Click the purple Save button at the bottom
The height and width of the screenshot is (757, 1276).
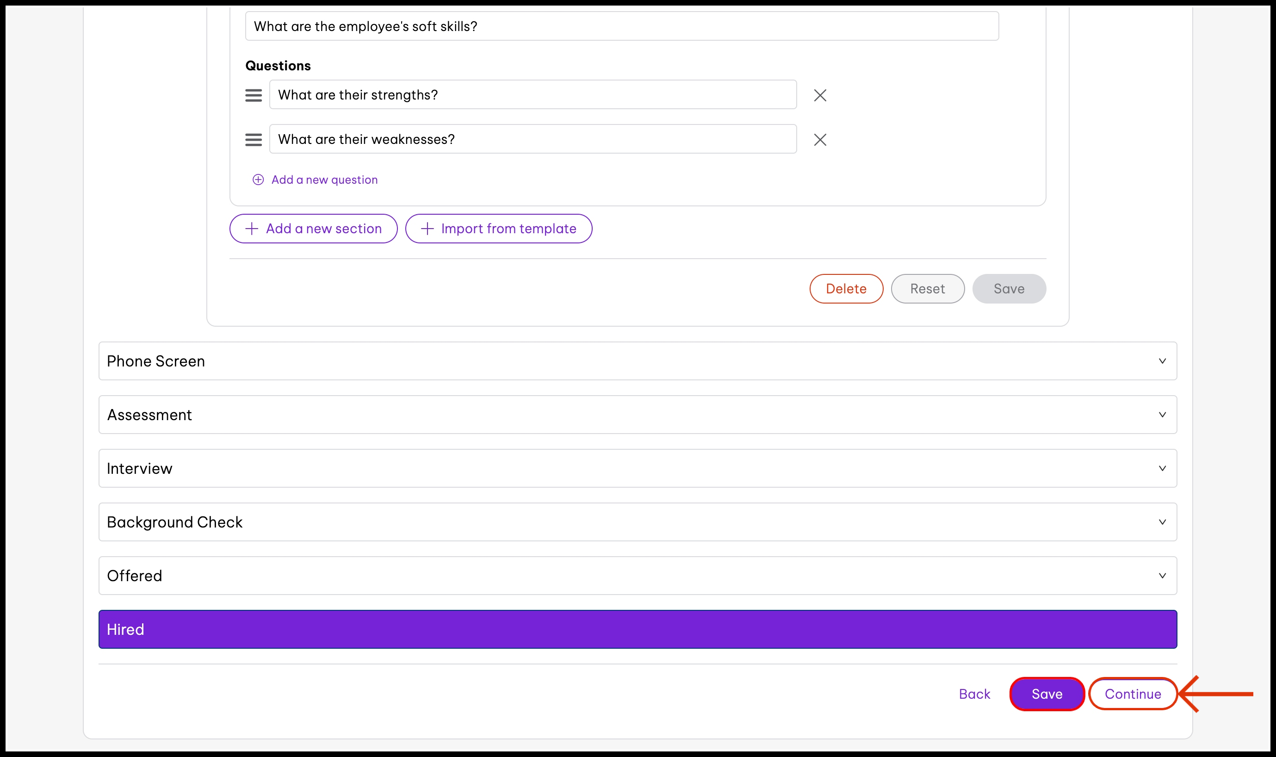click(x=1047, y=694)
